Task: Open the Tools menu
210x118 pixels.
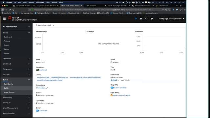Action: point(48,2)
